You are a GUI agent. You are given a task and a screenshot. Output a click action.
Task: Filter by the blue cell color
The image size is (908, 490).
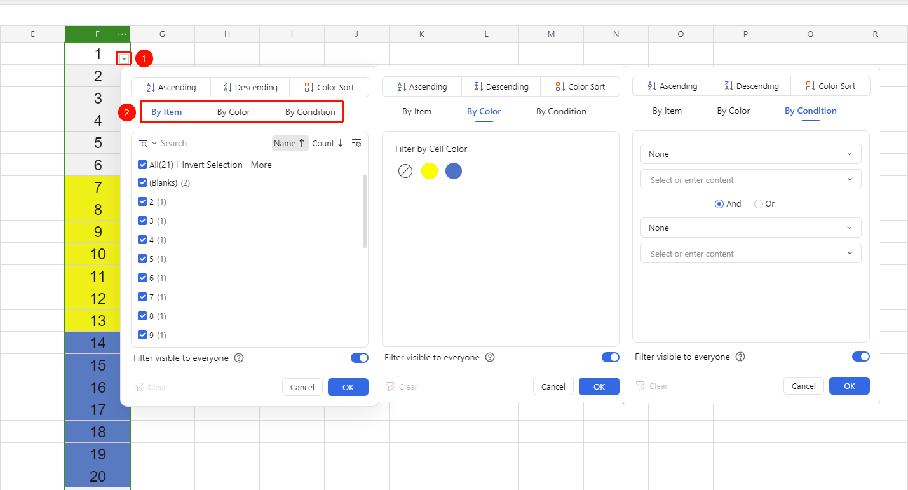[x=454, y=171]
